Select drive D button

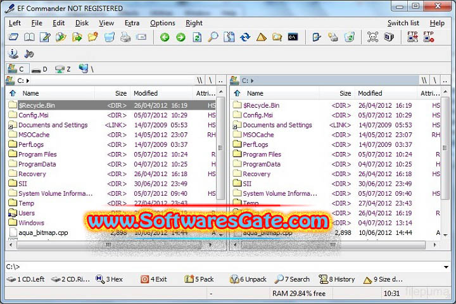pyautogui.click(x=39, y=69)
